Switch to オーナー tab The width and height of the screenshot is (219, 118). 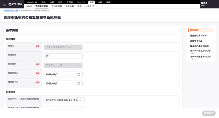pos(81,2)
